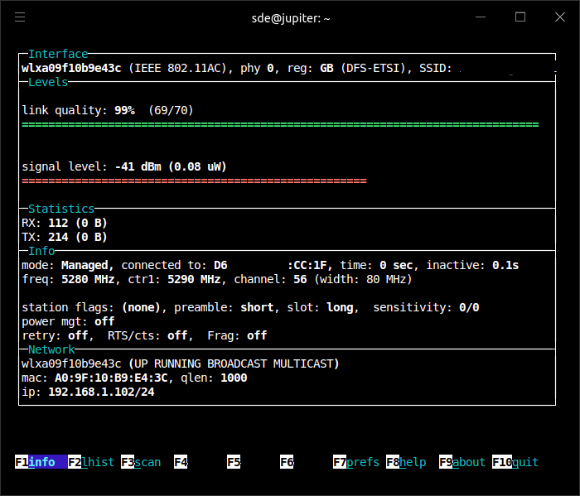Click the empty F4 key slot
The image size is (580, 496).
(x=181, y=462)
